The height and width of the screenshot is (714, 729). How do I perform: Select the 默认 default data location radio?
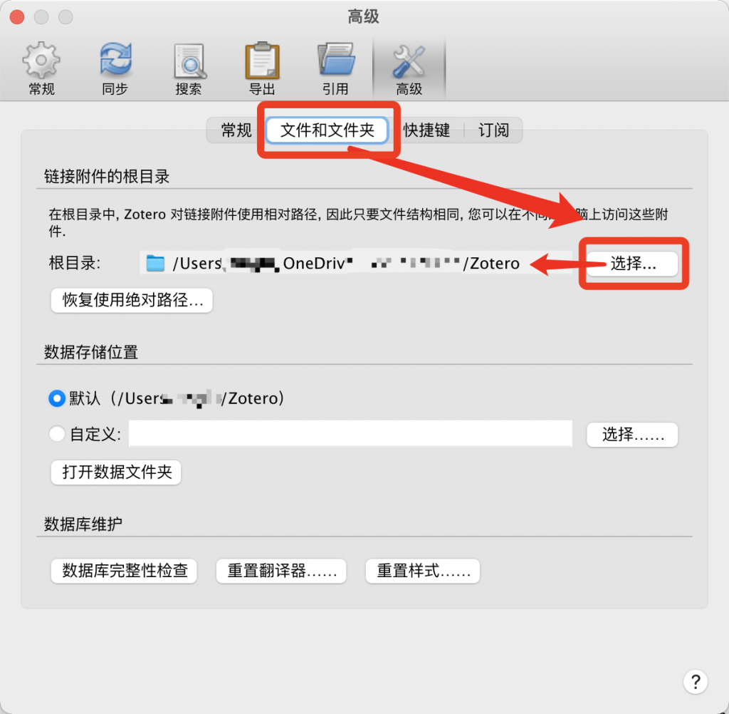(x=57, y=398)
